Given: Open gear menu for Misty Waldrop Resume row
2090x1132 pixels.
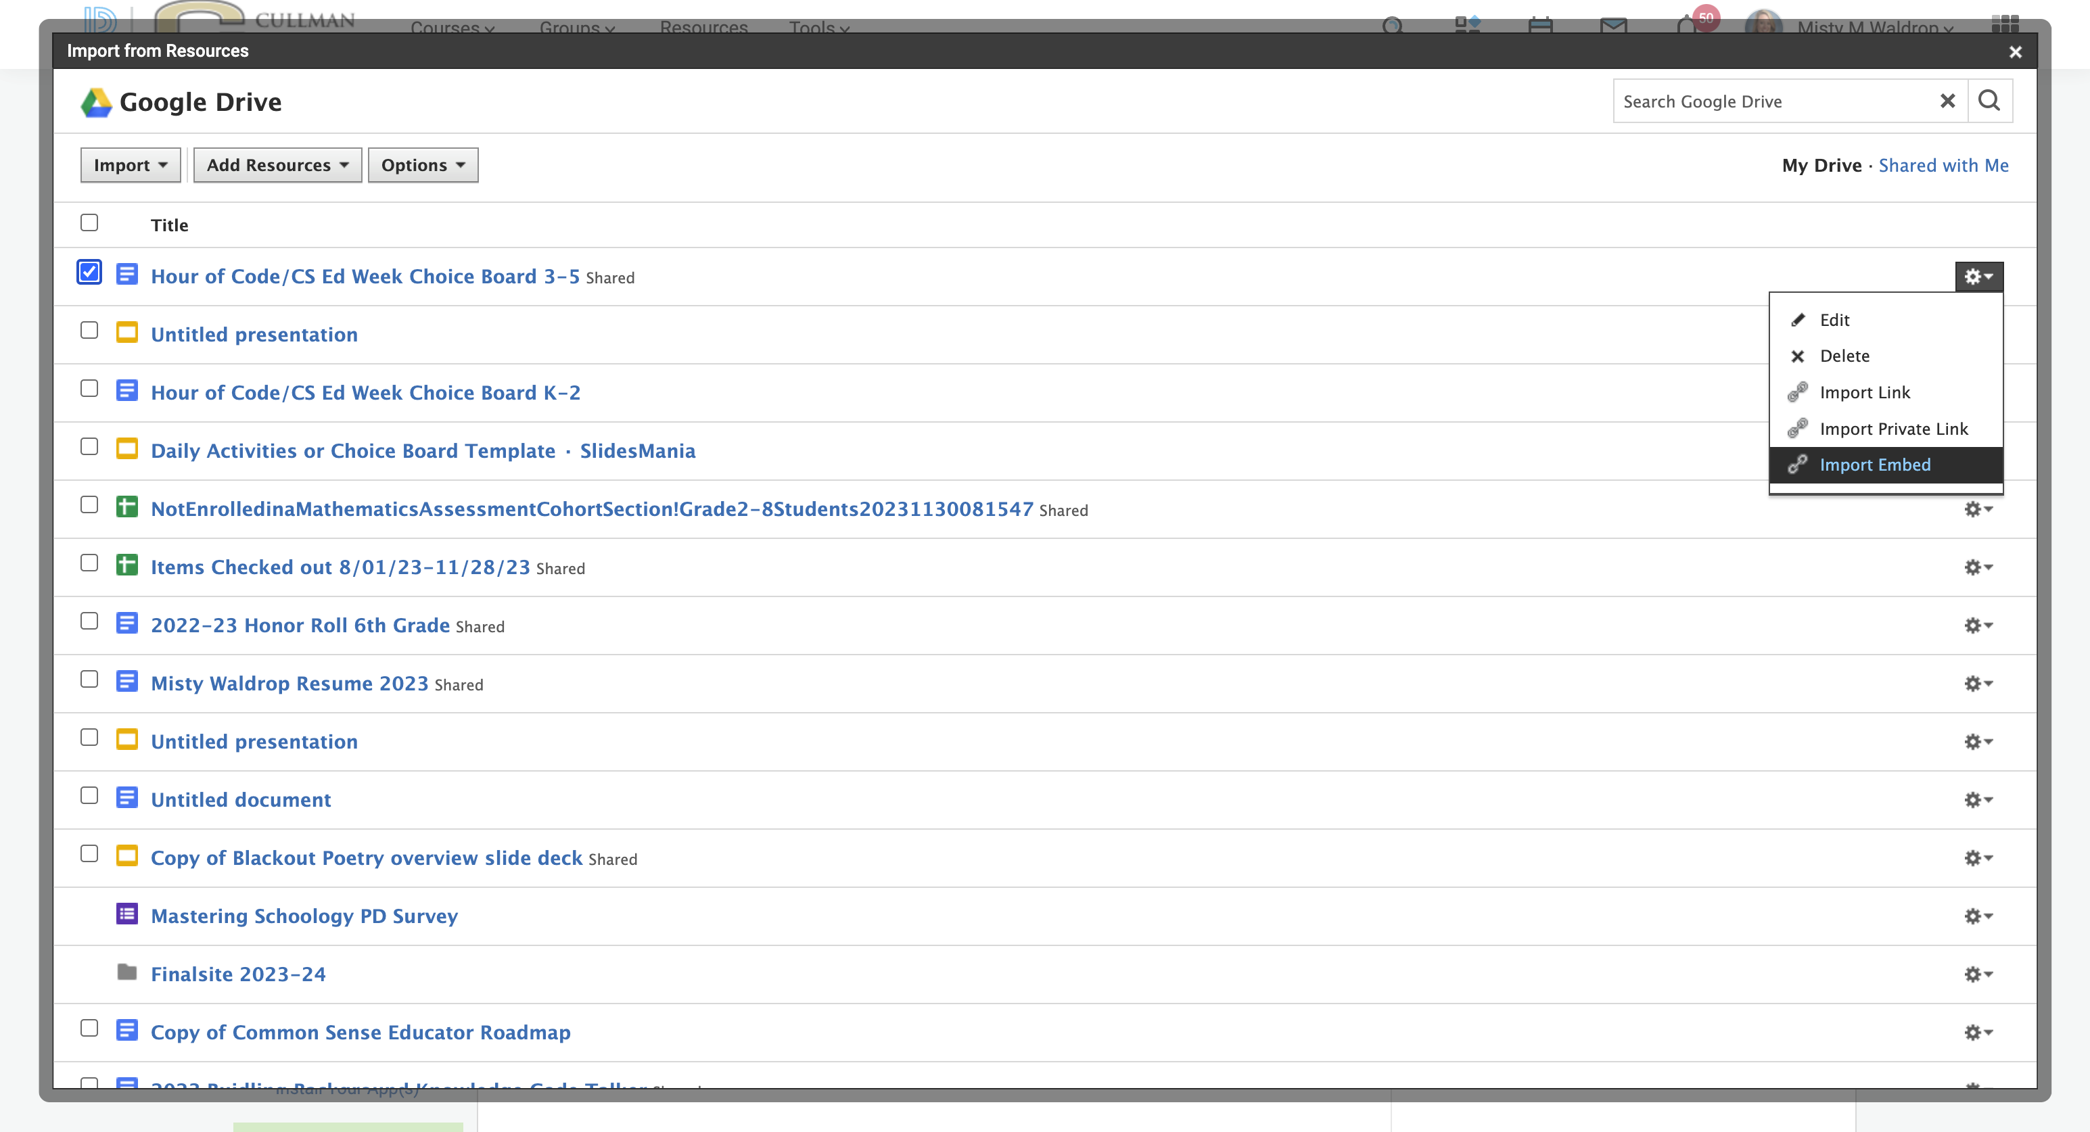Looking at the screenshot, I should [1978, 684].
